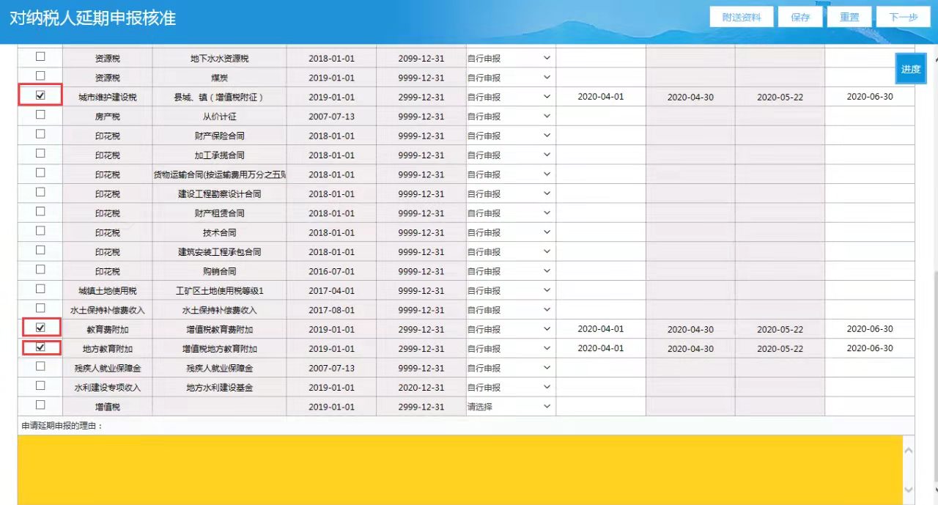
Task: Check the 煤炭 资源税 checkbox
Action: (40, 77)
